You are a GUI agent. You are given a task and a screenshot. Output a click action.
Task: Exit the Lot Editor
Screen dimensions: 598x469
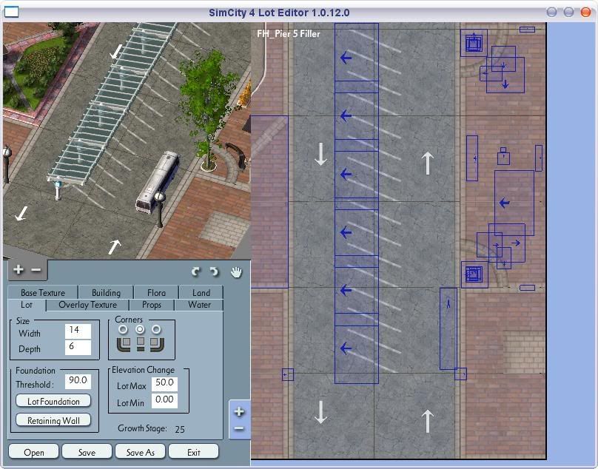(x=194, y=452)
